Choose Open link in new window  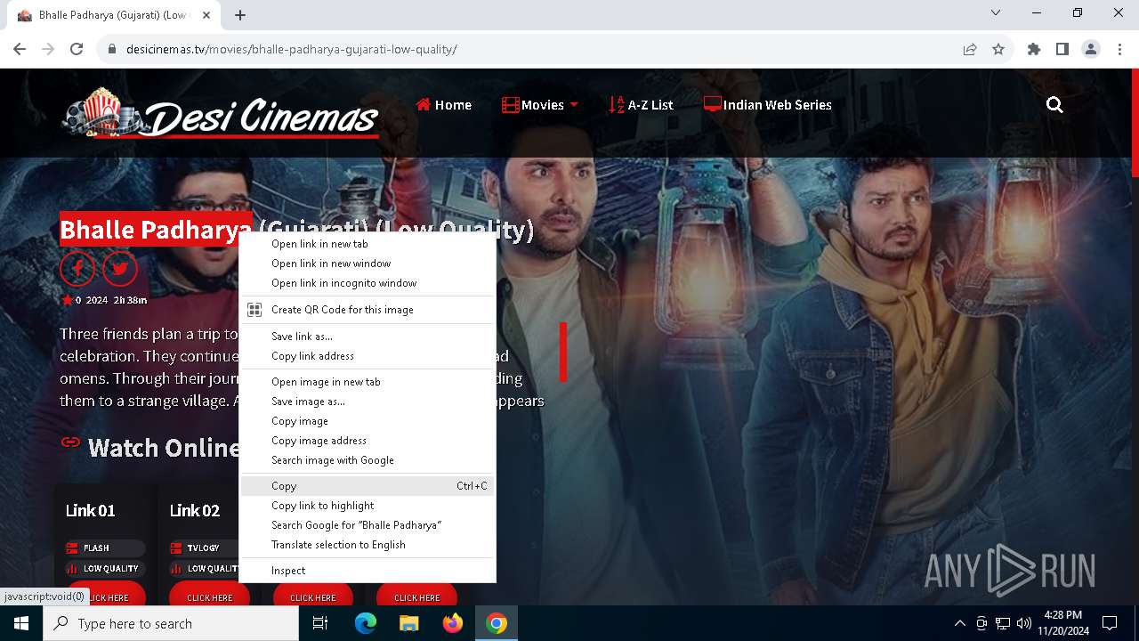pyautogui.click(x=368, y=264)
